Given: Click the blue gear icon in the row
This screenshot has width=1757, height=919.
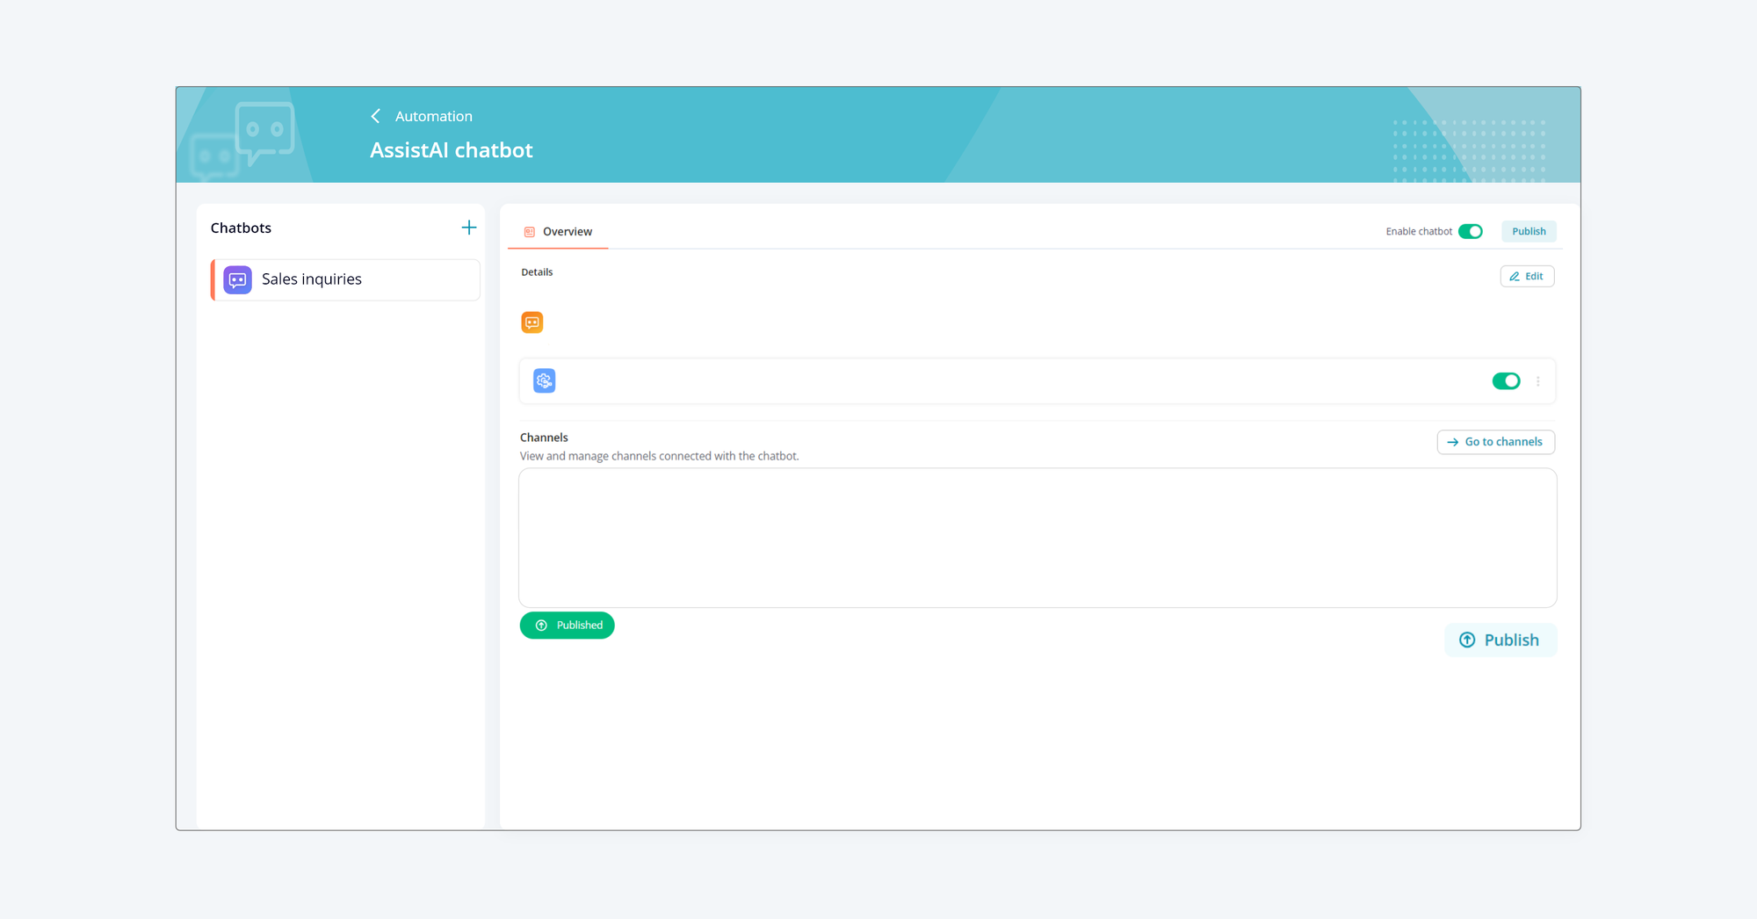Looking at the screenshot, I should tap(544, 380).
